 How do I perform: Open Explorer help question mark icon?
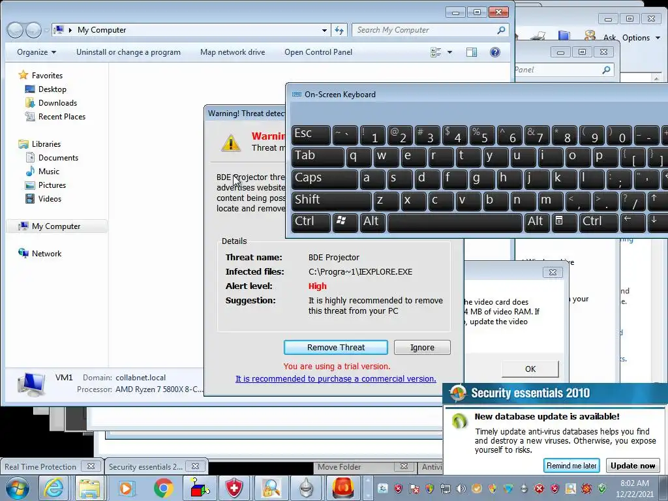coord(494,52)
